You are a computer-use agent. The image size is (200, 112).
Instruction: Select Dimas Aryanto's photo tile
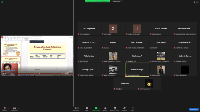[113, 56]
